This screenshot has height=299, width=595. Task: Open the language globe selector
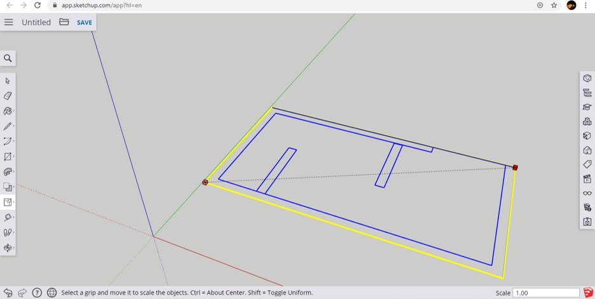[51, 293]
